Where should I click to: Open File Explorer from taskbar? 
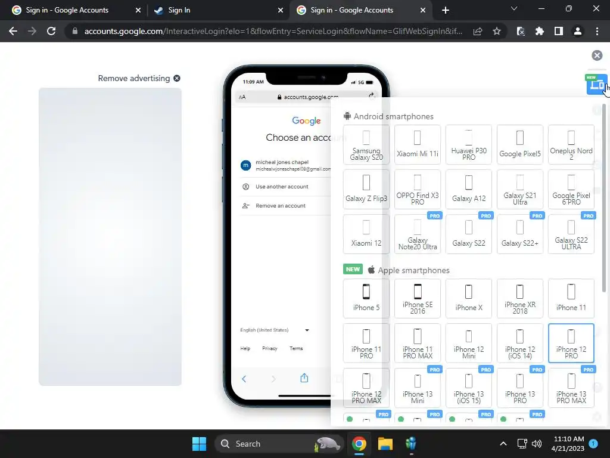tap(385, 444)
